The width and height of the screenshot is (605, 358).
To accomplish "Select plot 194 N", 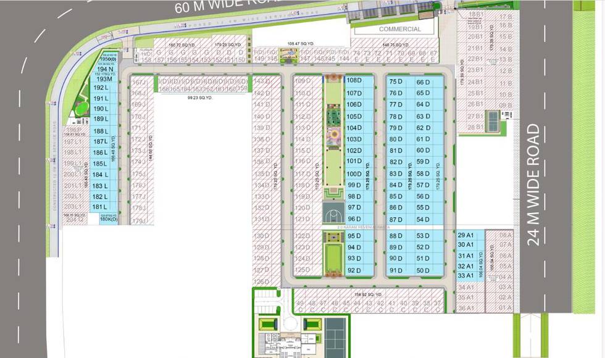I will tap(106, 69).
